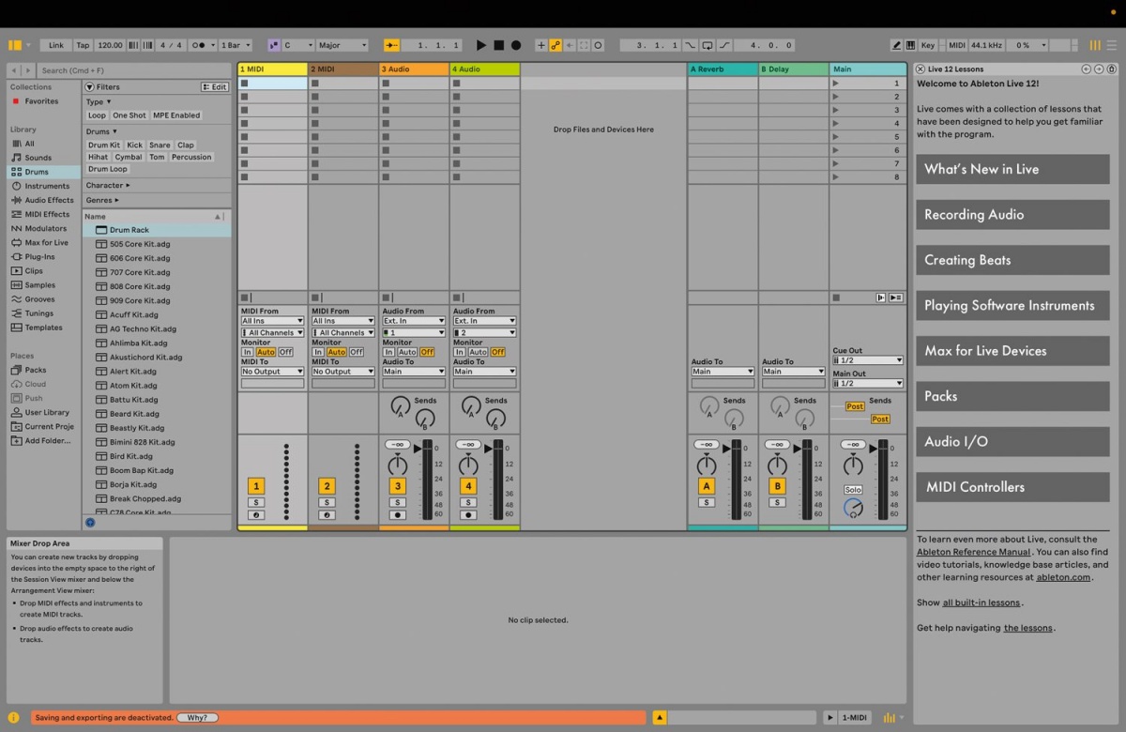Open track 3 Audio From Ext. In dropdown

[x=415, y=321]
